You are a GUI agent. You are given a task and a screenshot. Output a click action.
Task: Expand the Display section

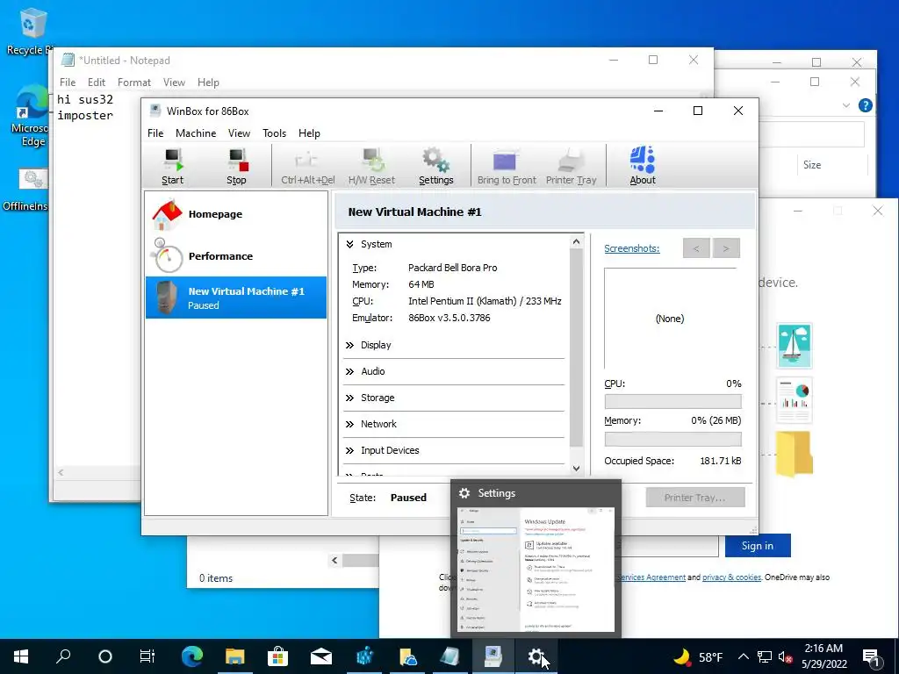(x=349, y=345)
